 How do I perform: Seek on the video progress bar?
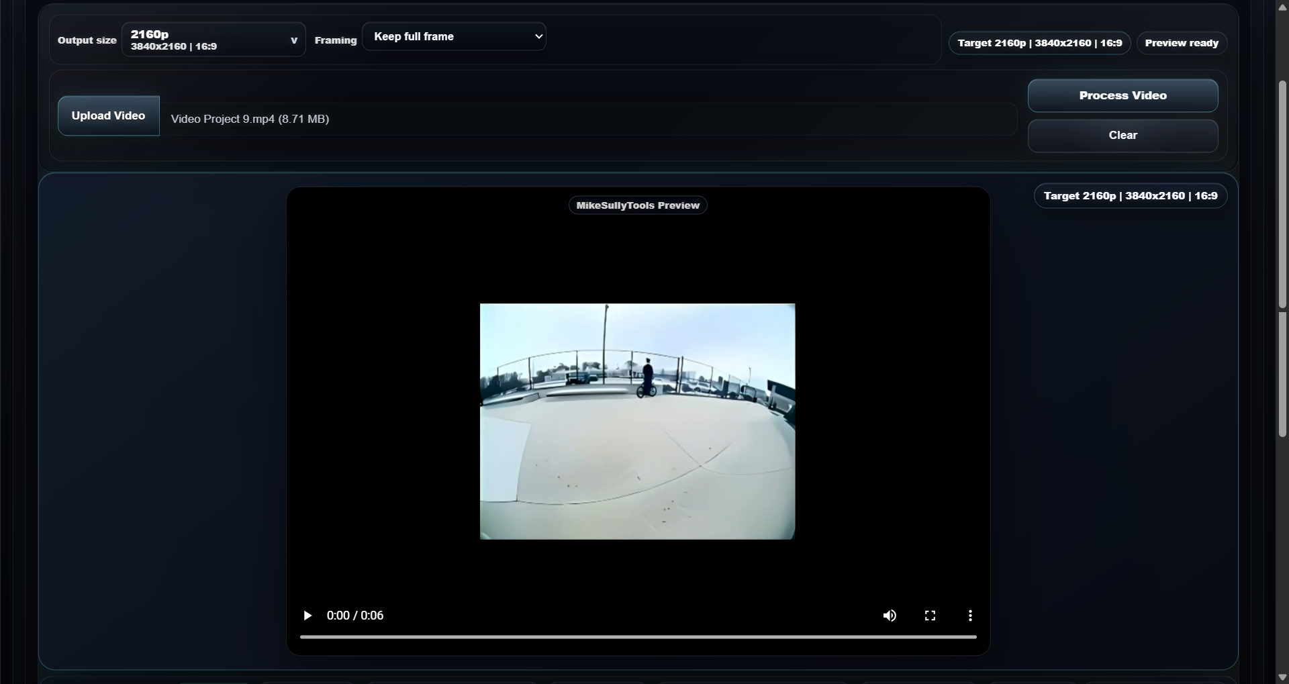638,636
